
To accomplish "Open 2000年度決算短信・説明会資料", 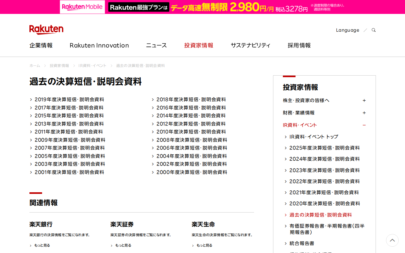I will 192,172.
